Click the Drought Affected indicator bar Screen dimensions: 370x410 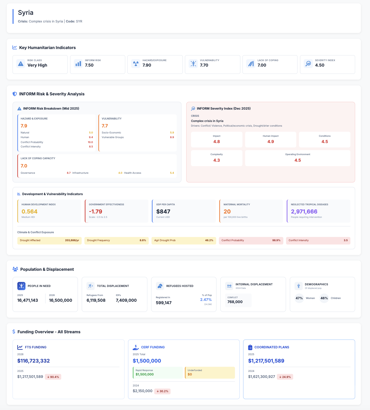[49, 240]
